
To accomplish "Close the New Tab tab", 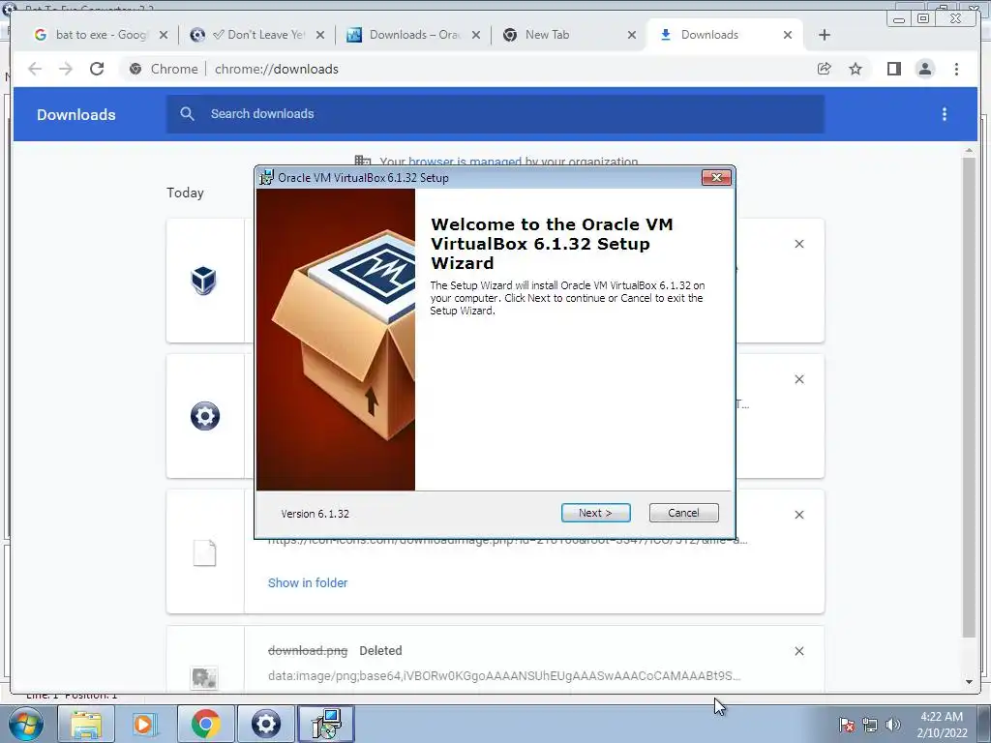I will click(631, 35).
